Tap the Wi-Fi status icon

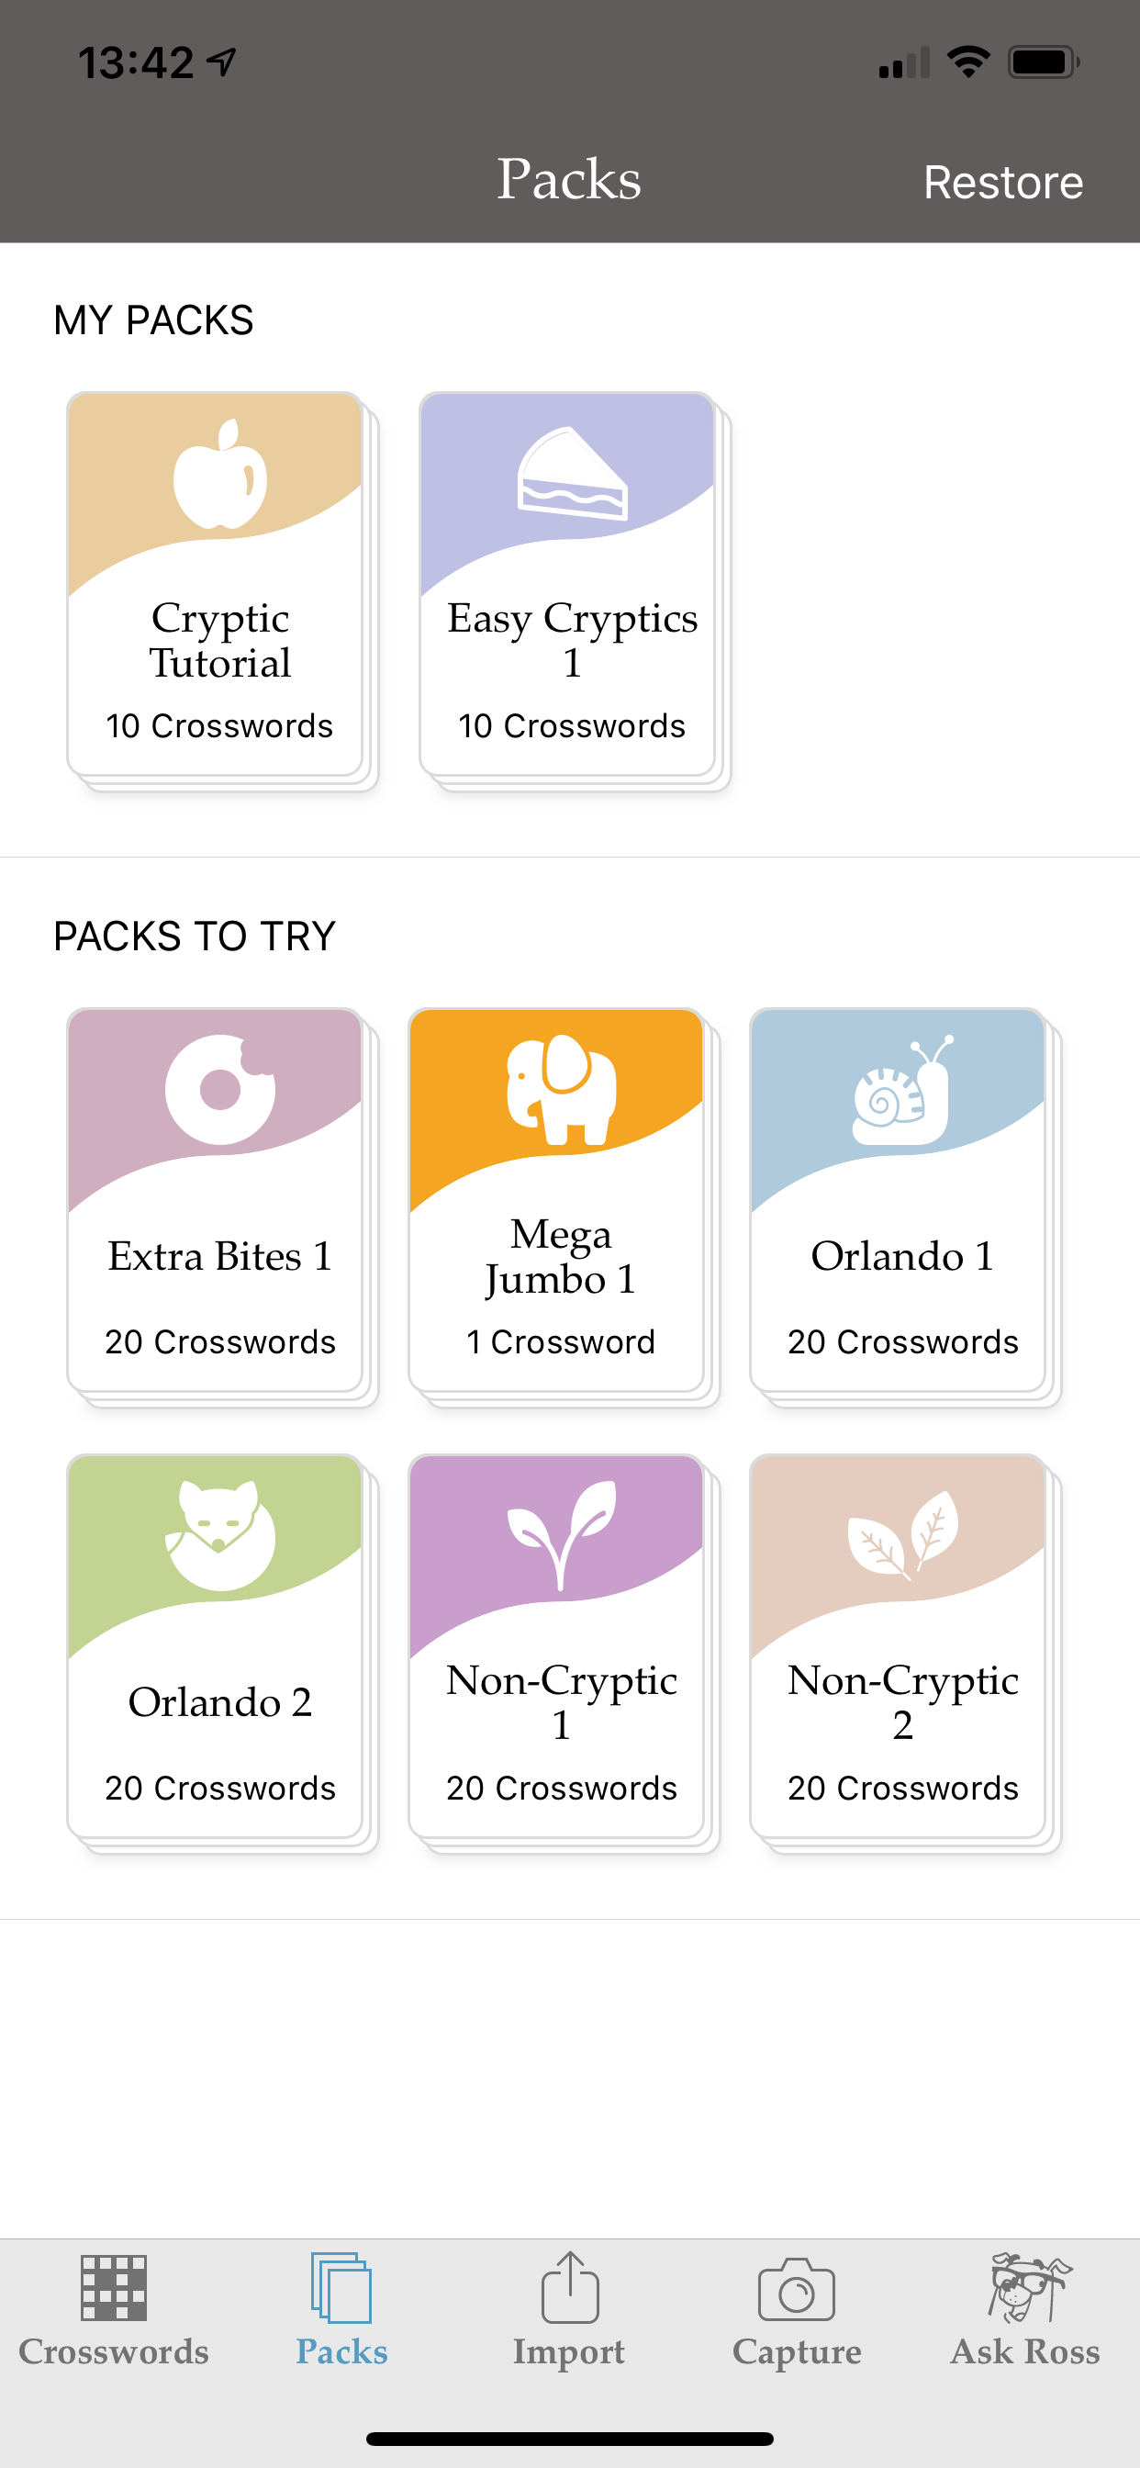pyautogui.click(x=967, y=61)
